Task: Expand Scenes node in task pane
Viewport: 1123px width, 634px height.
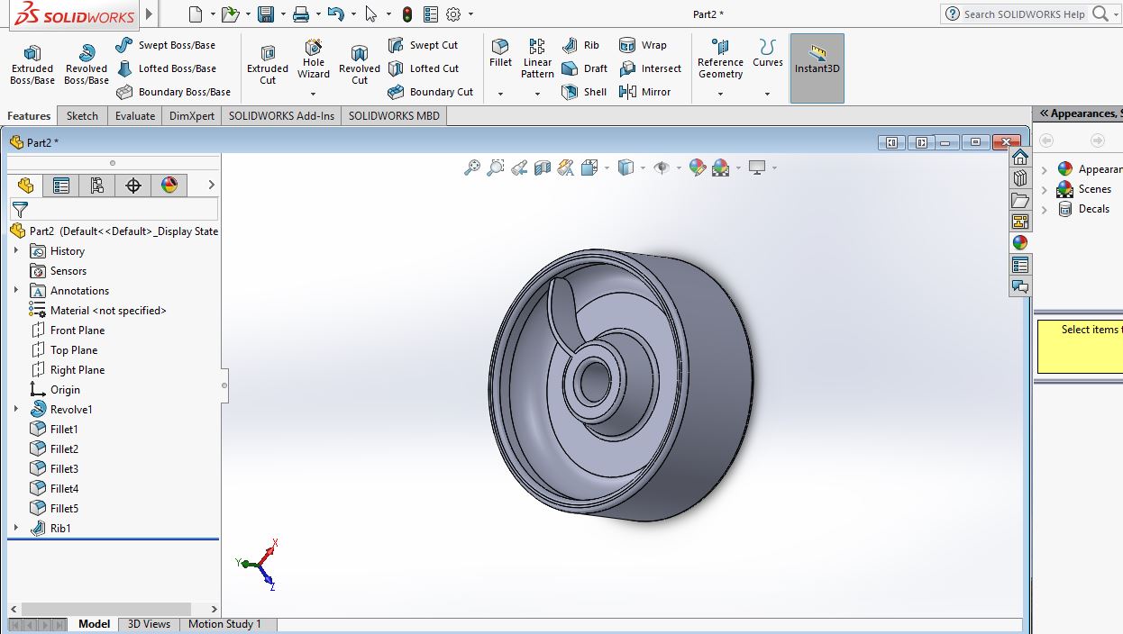Action: click(1045, 189)
